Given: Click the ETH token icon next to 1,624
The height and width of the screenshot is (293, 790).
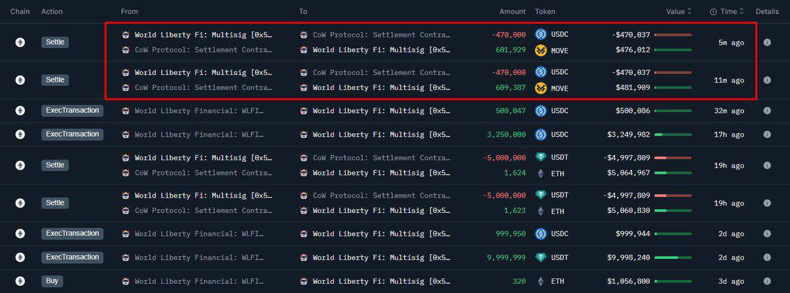Looking at the screenshot, I should pos(541,173).
